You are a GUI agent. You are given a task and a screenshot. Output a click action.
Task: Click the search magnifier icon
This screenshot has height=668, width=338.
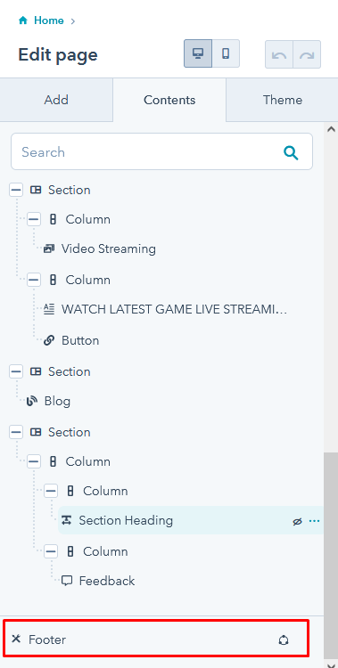[291, 152]
